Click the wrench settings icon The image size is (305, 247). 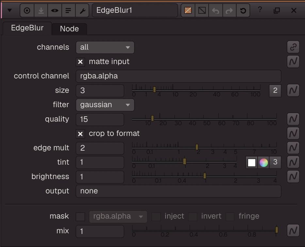tap(82, 10)
